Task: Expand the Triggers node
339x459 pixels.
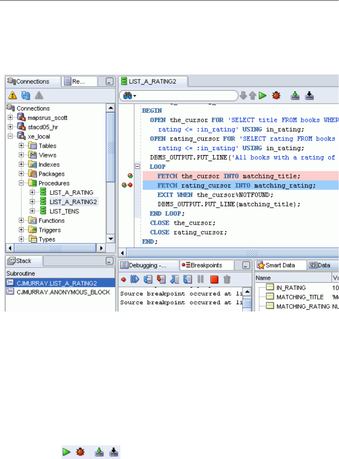Action: pyautogui.click(x=21, y=230)
